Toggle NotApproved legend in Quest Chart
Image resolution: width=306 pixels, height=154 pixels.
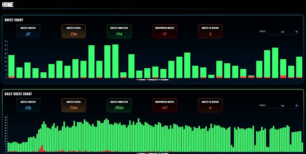pyautogui.click(x=152, y=80)
